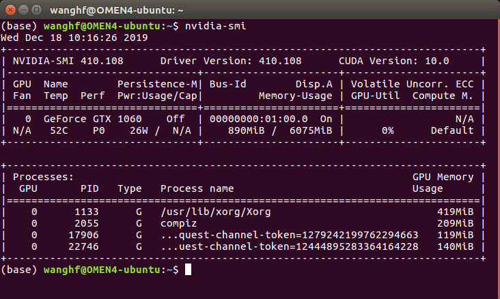Image resolution: width=500 pixels, height=299 pixels.
Task: Minimize the terminal window
Action: pos(24,10)
